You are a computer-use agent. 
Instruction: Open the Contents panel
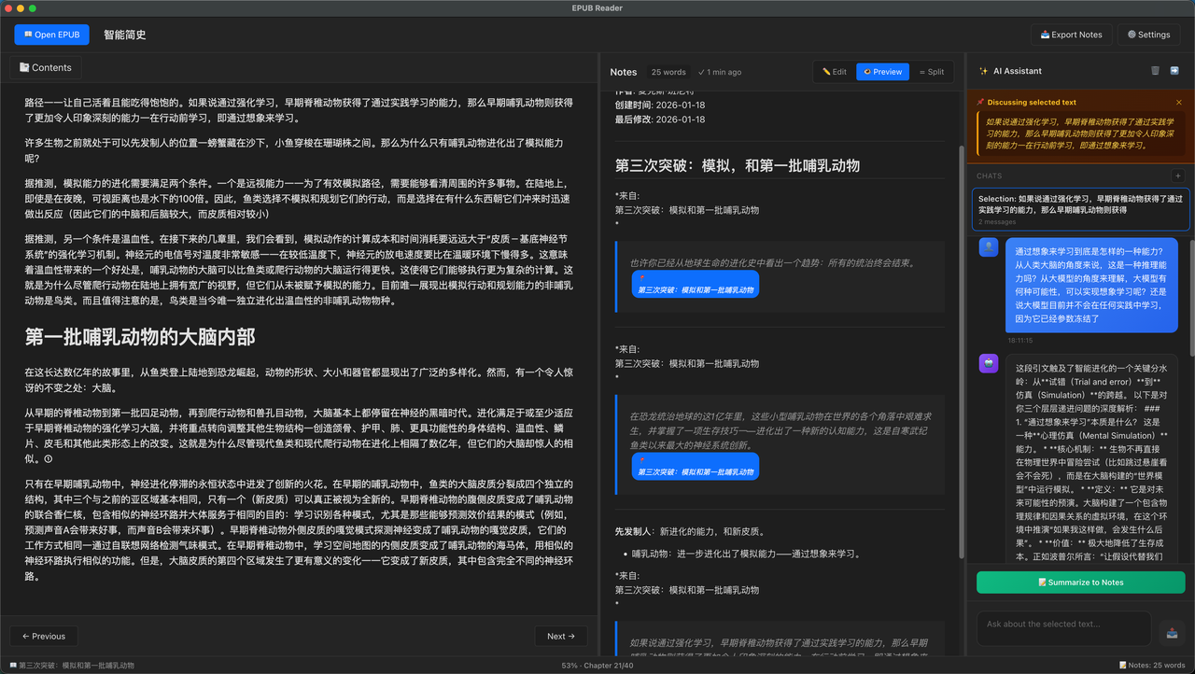pyautogui.click(x=46, y=67)
